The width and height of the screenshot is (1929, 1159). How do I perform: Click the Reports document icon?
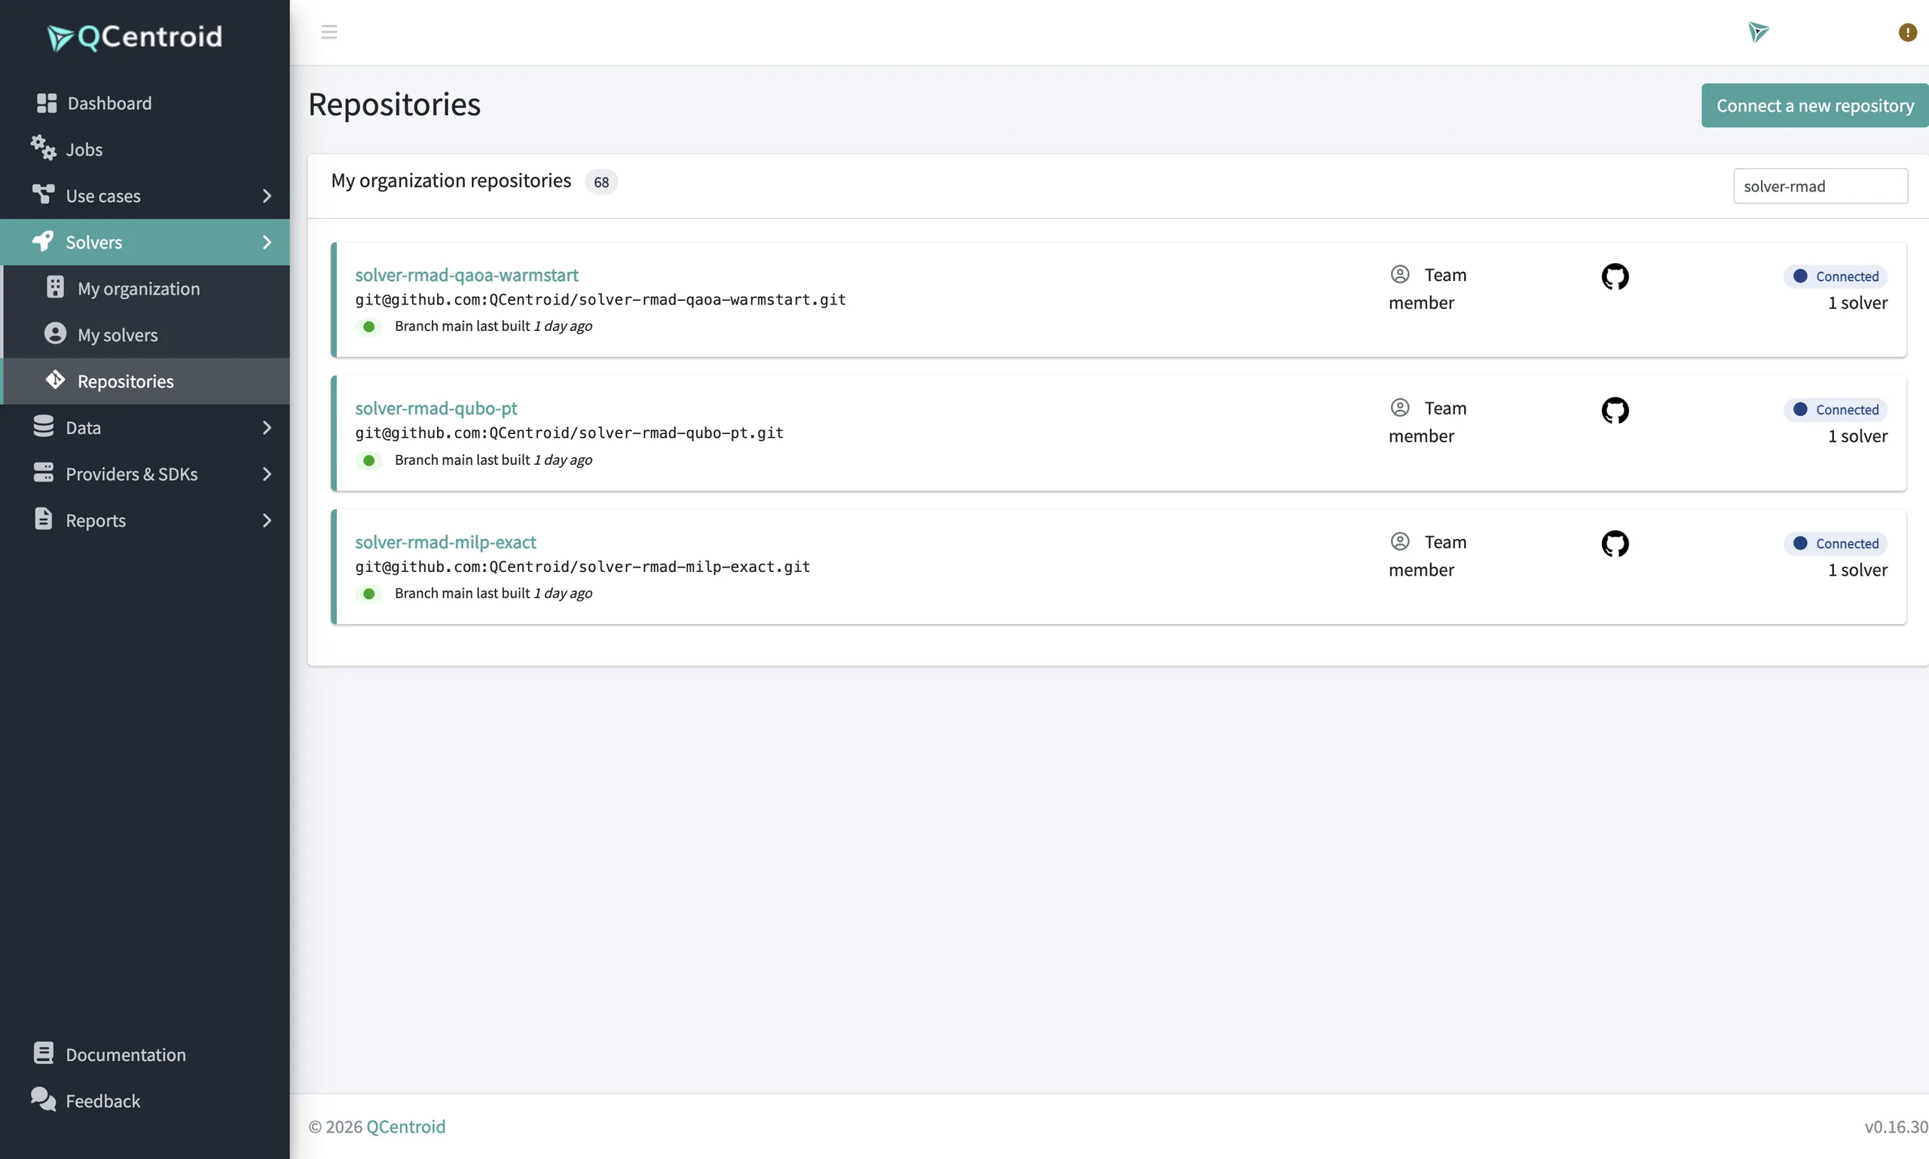coord(44,519)
